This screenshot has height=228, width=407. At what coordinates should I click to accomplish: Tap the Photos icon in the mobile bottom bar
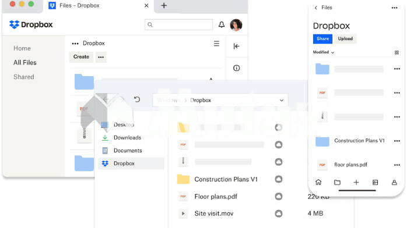(x=376, y=183)
